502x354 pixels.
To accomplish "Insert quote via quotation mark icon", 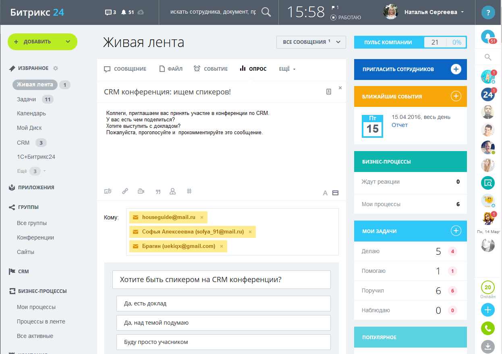I will pos(158,192).
